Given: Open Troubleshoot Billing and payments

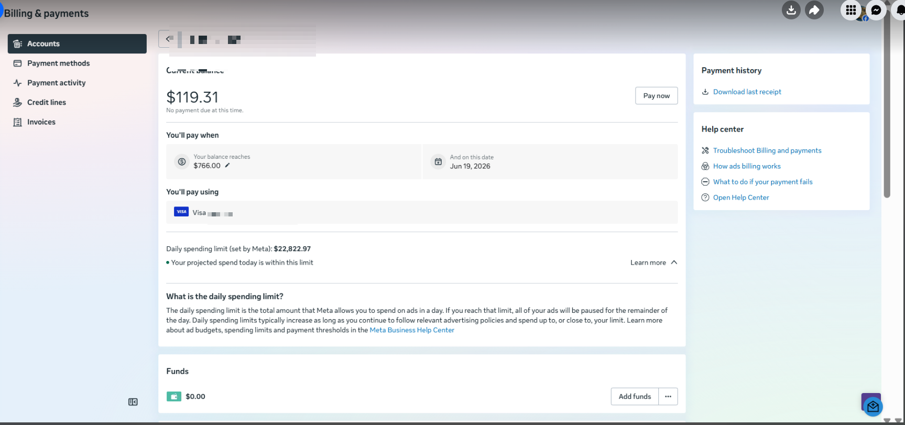Looking at the screenshot, I should click(767, 150).
